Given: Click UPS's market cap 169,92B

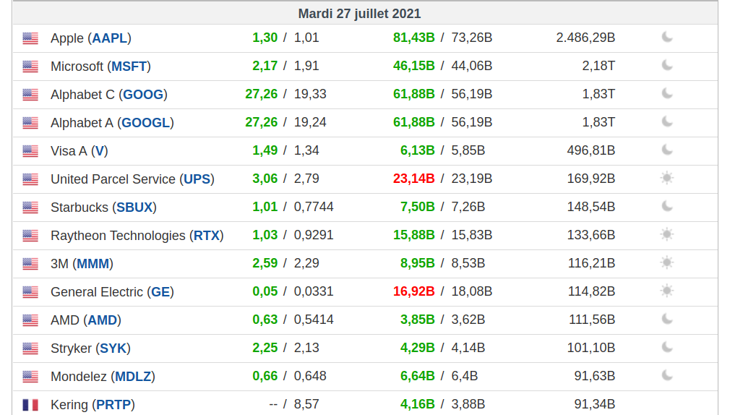Looking at the screenshot, I should 591,179.
